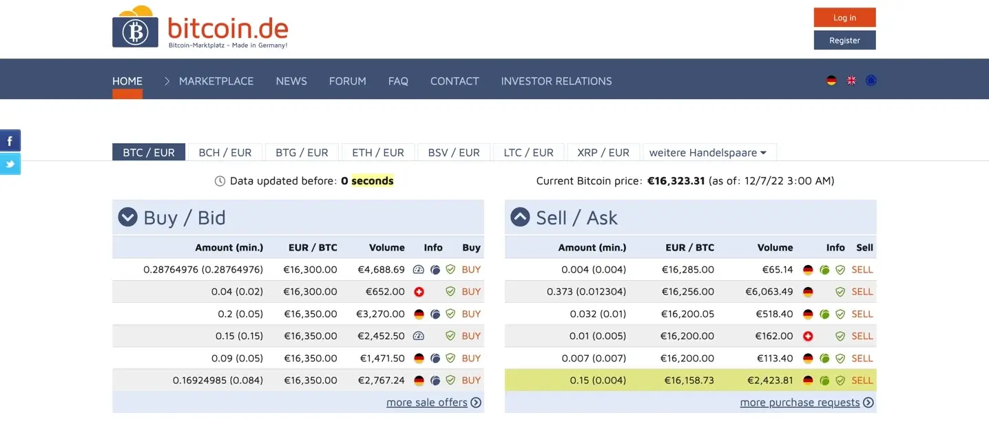Open the MARKETPLACE menu item
989x444 pixels.
click(216, 81)
